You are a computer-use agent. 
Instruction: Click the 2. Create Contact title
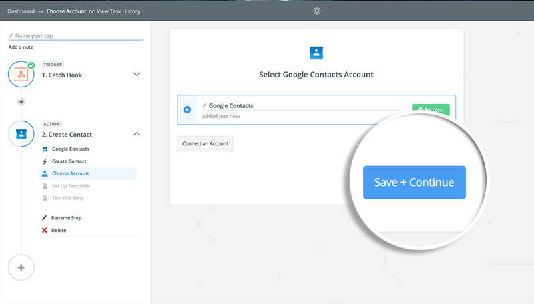point(67,134)
